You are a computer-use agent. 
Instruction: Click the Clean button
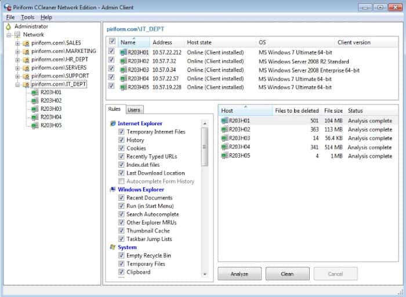(x=288, y=274)
